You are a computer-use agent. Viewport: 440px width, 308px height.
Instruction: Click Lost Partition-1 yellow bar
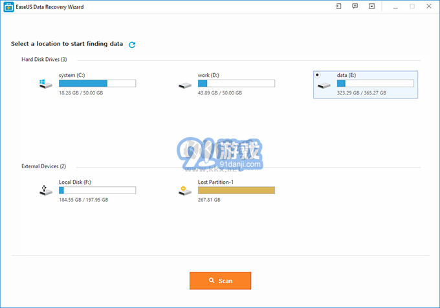[236, 190]
